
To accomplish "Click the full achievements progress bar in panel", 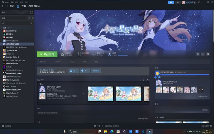I will coord(185,75).
